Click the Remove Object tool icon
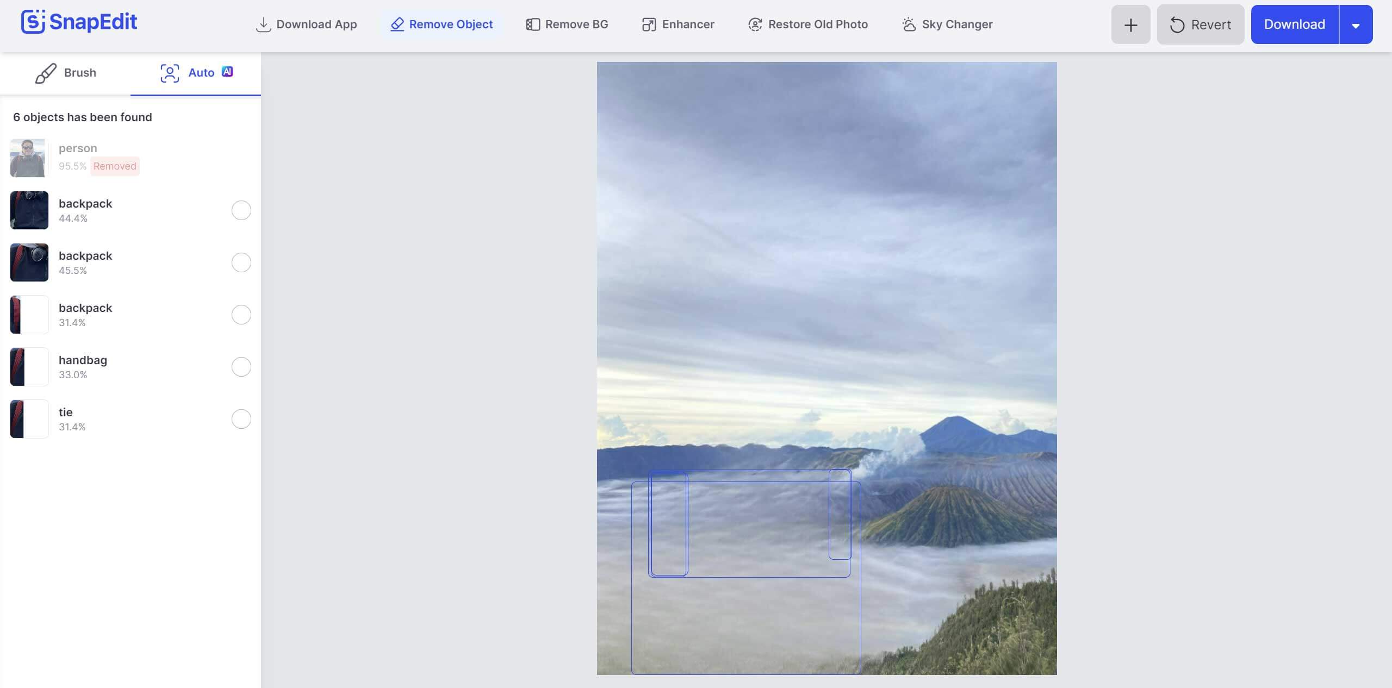Screen dimensions: 1392x688 click(x=396, y=24)
